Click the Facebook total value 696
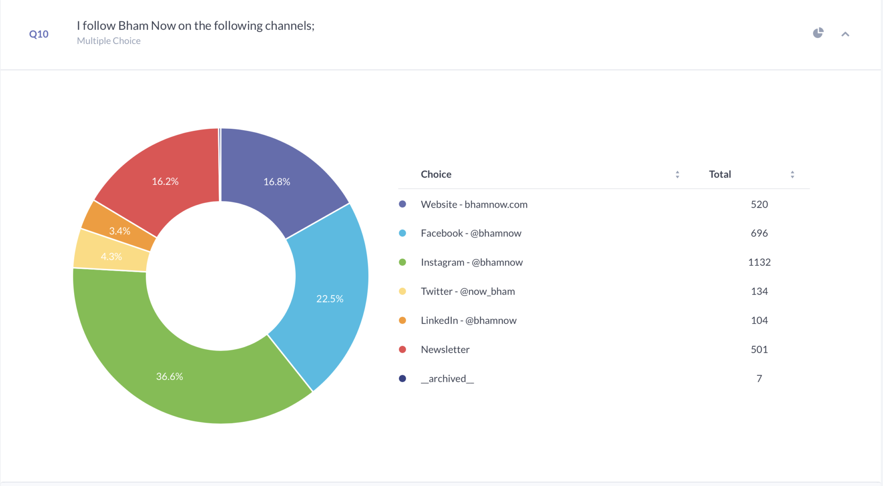 [x=759, y=233]
